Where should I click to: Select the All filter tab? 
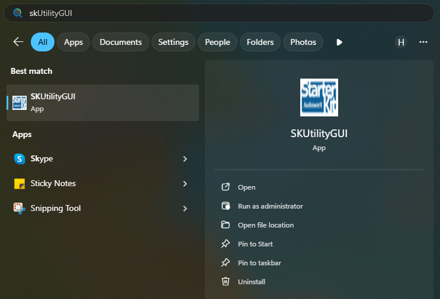coord(43,42)
